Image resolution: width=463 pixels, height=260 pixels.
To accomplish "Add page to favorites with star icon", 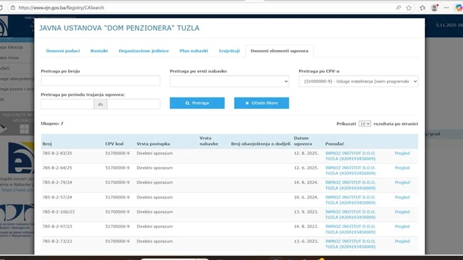I will tap(409, 8).
